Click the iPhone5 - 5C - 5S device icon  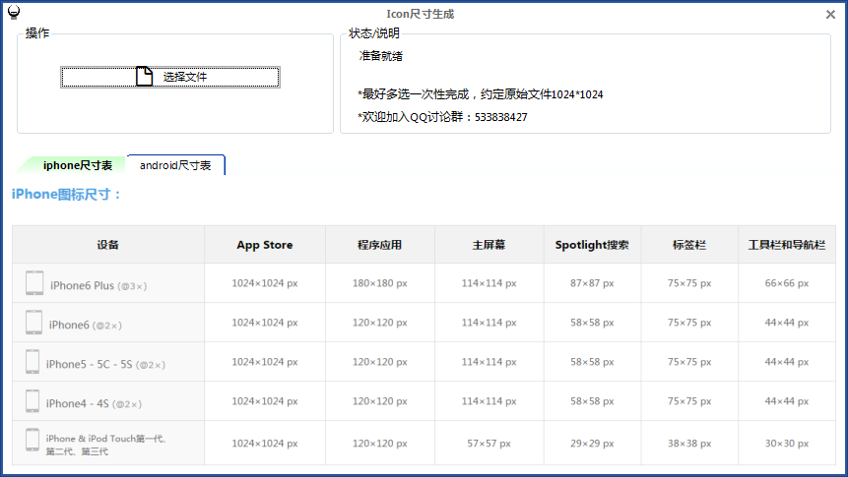(33, 362)
